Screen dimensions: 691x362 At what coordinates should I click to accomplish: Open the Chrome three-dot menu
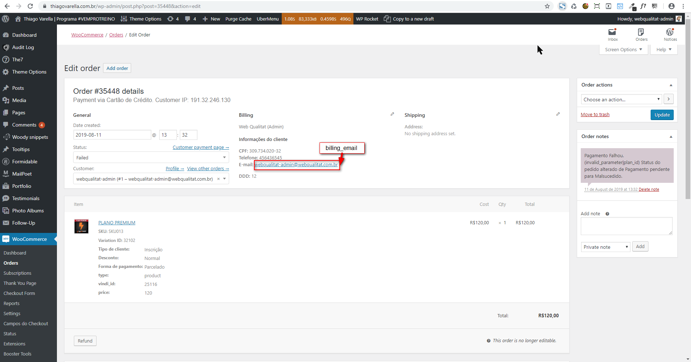683,6
